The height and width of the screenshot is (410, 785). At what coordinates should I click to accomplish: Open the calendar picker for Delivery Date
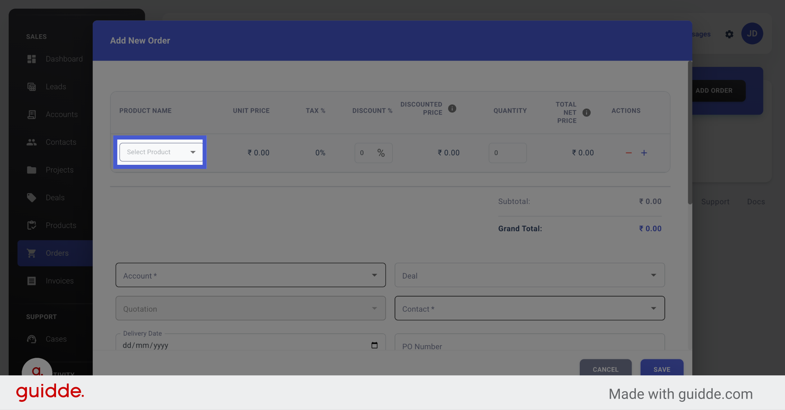[375, 345]
